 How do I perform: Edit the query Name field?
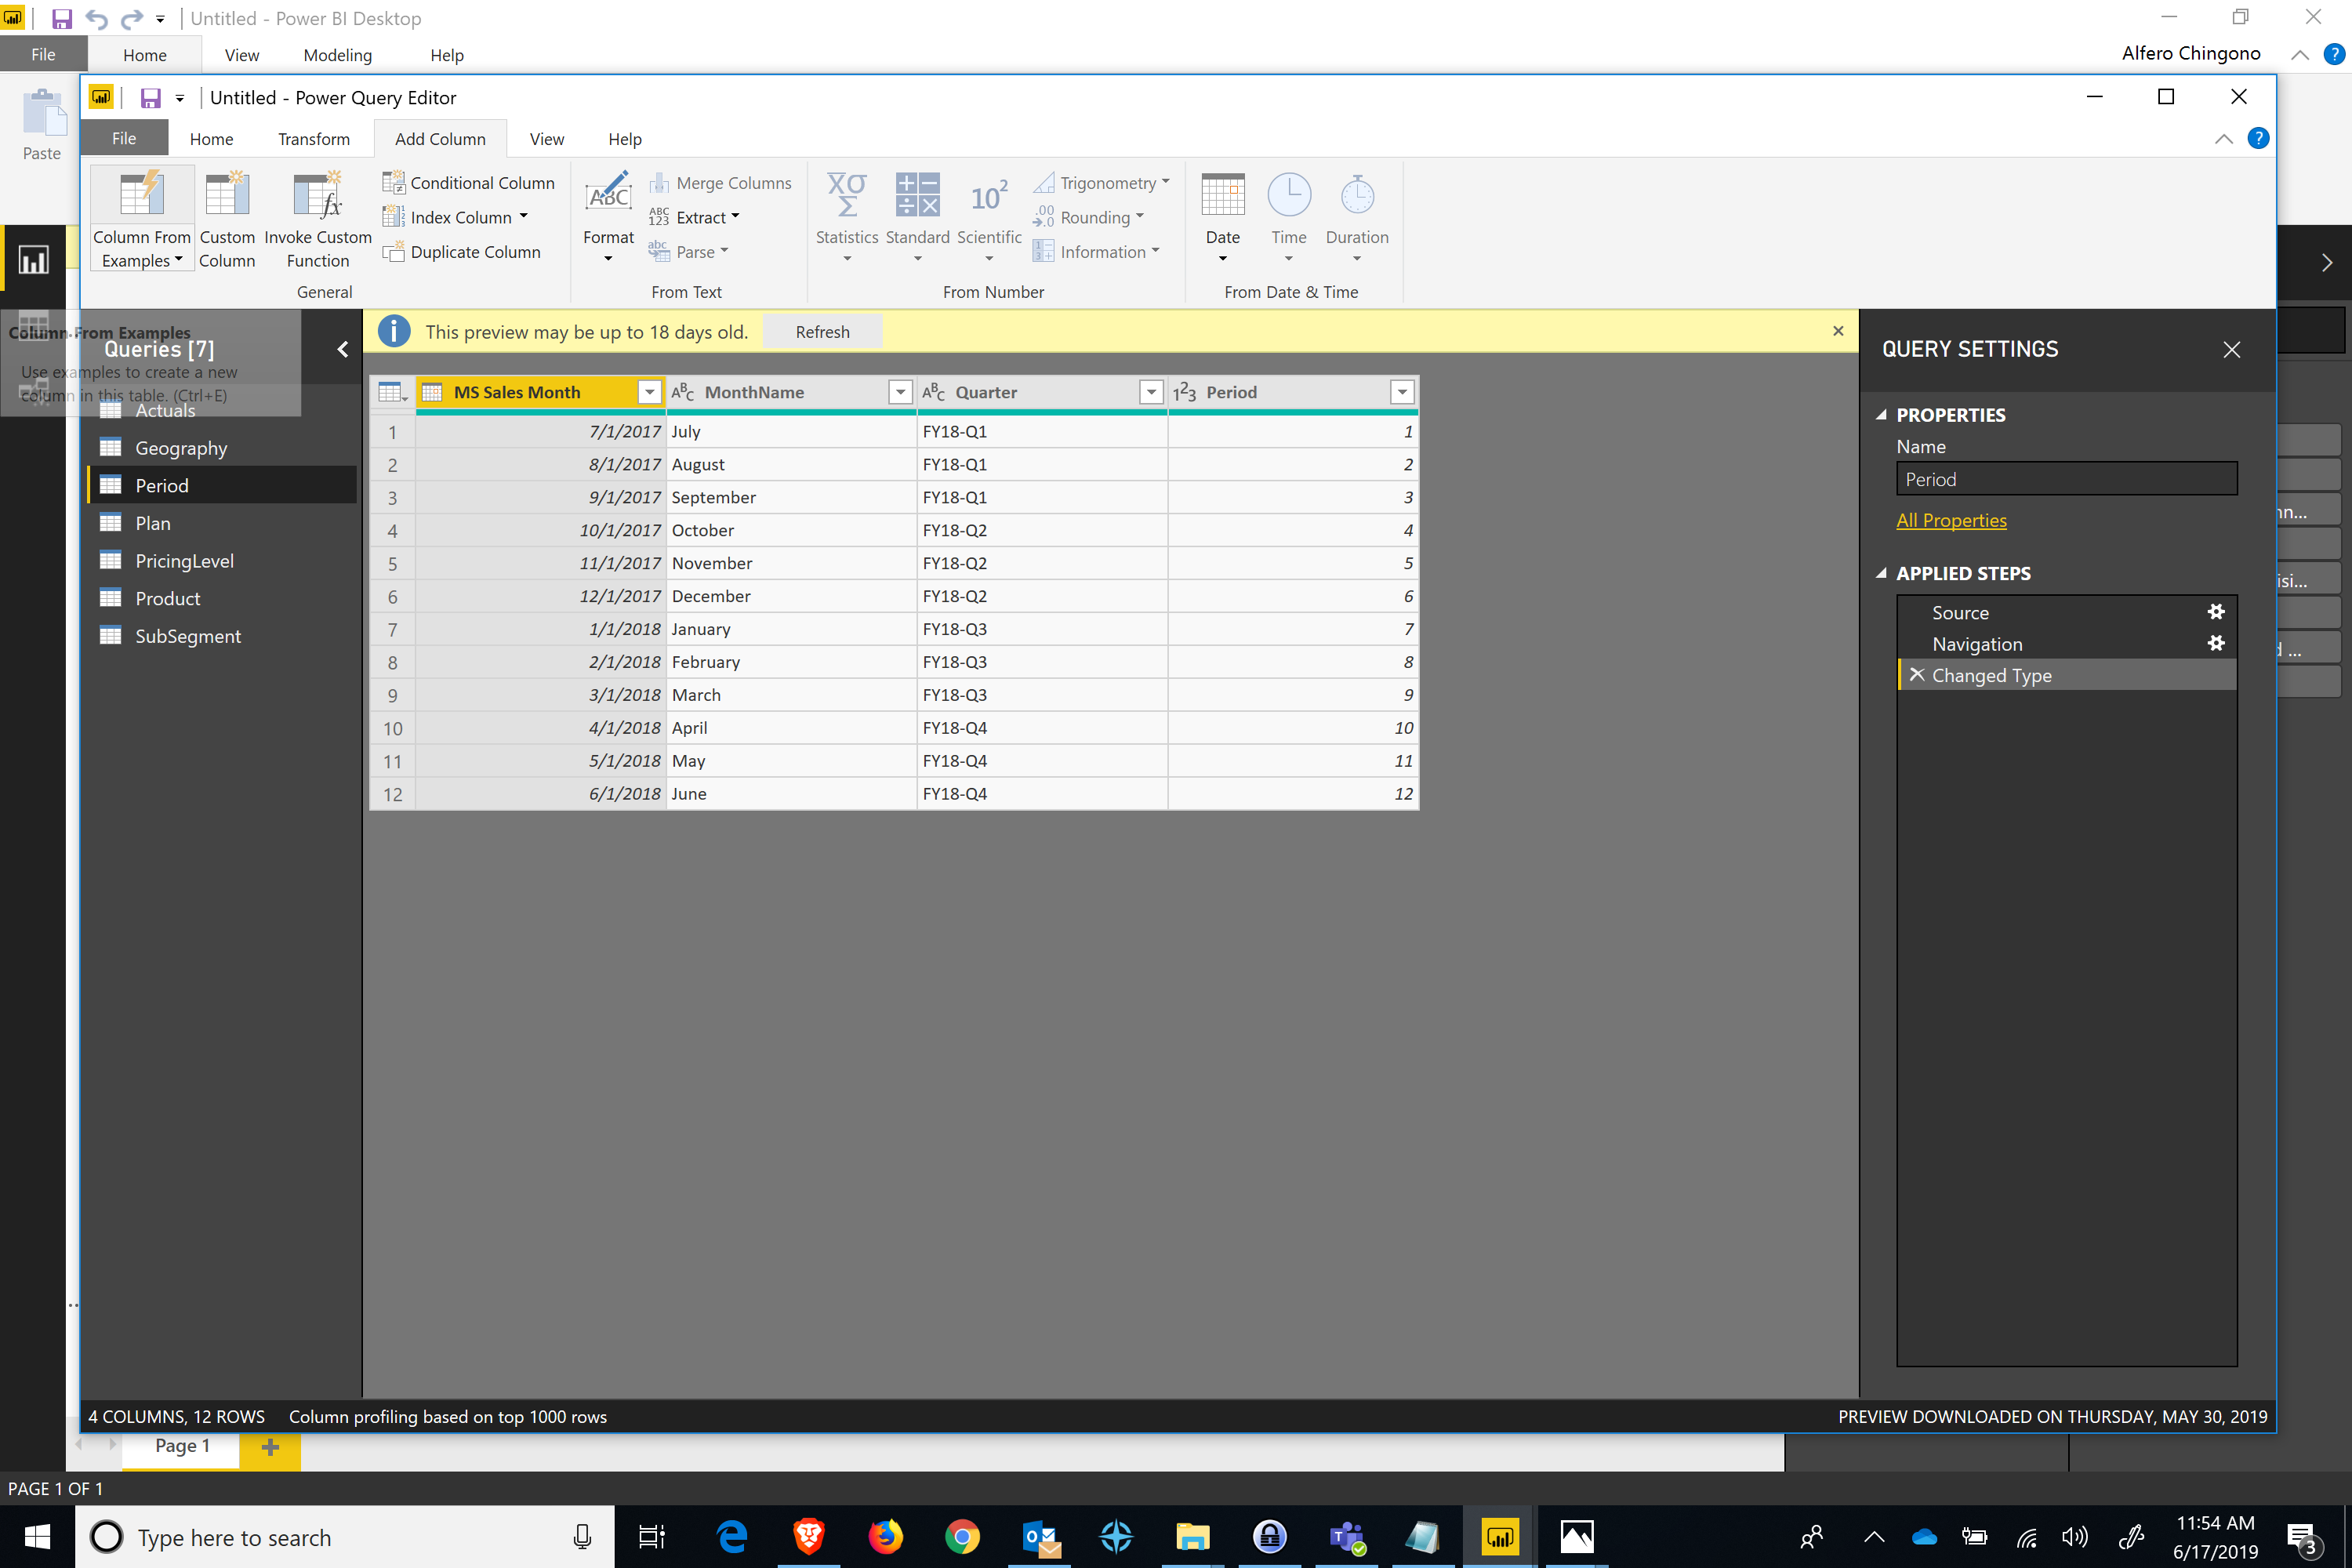click(2066, 479)
